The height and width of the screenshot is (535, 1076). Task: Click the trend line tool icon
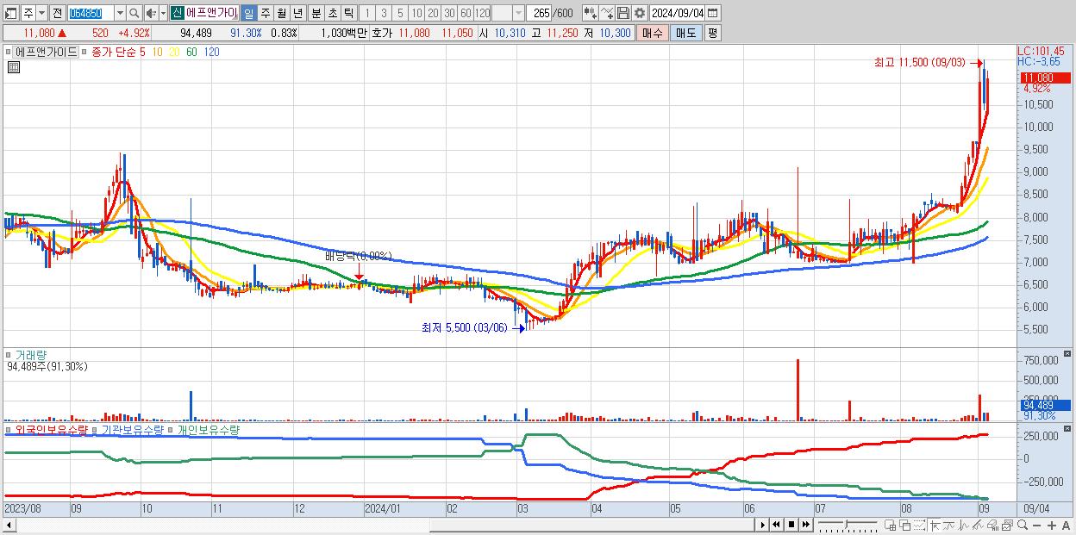pos(978,525)
